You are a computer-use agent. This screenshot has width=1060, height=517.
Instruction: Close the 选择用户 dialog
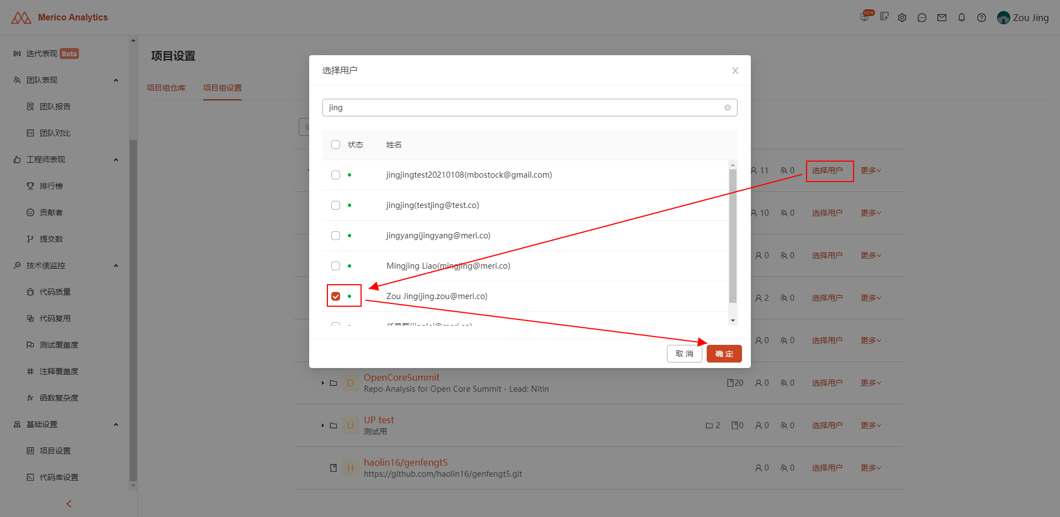tap(735, 71)
